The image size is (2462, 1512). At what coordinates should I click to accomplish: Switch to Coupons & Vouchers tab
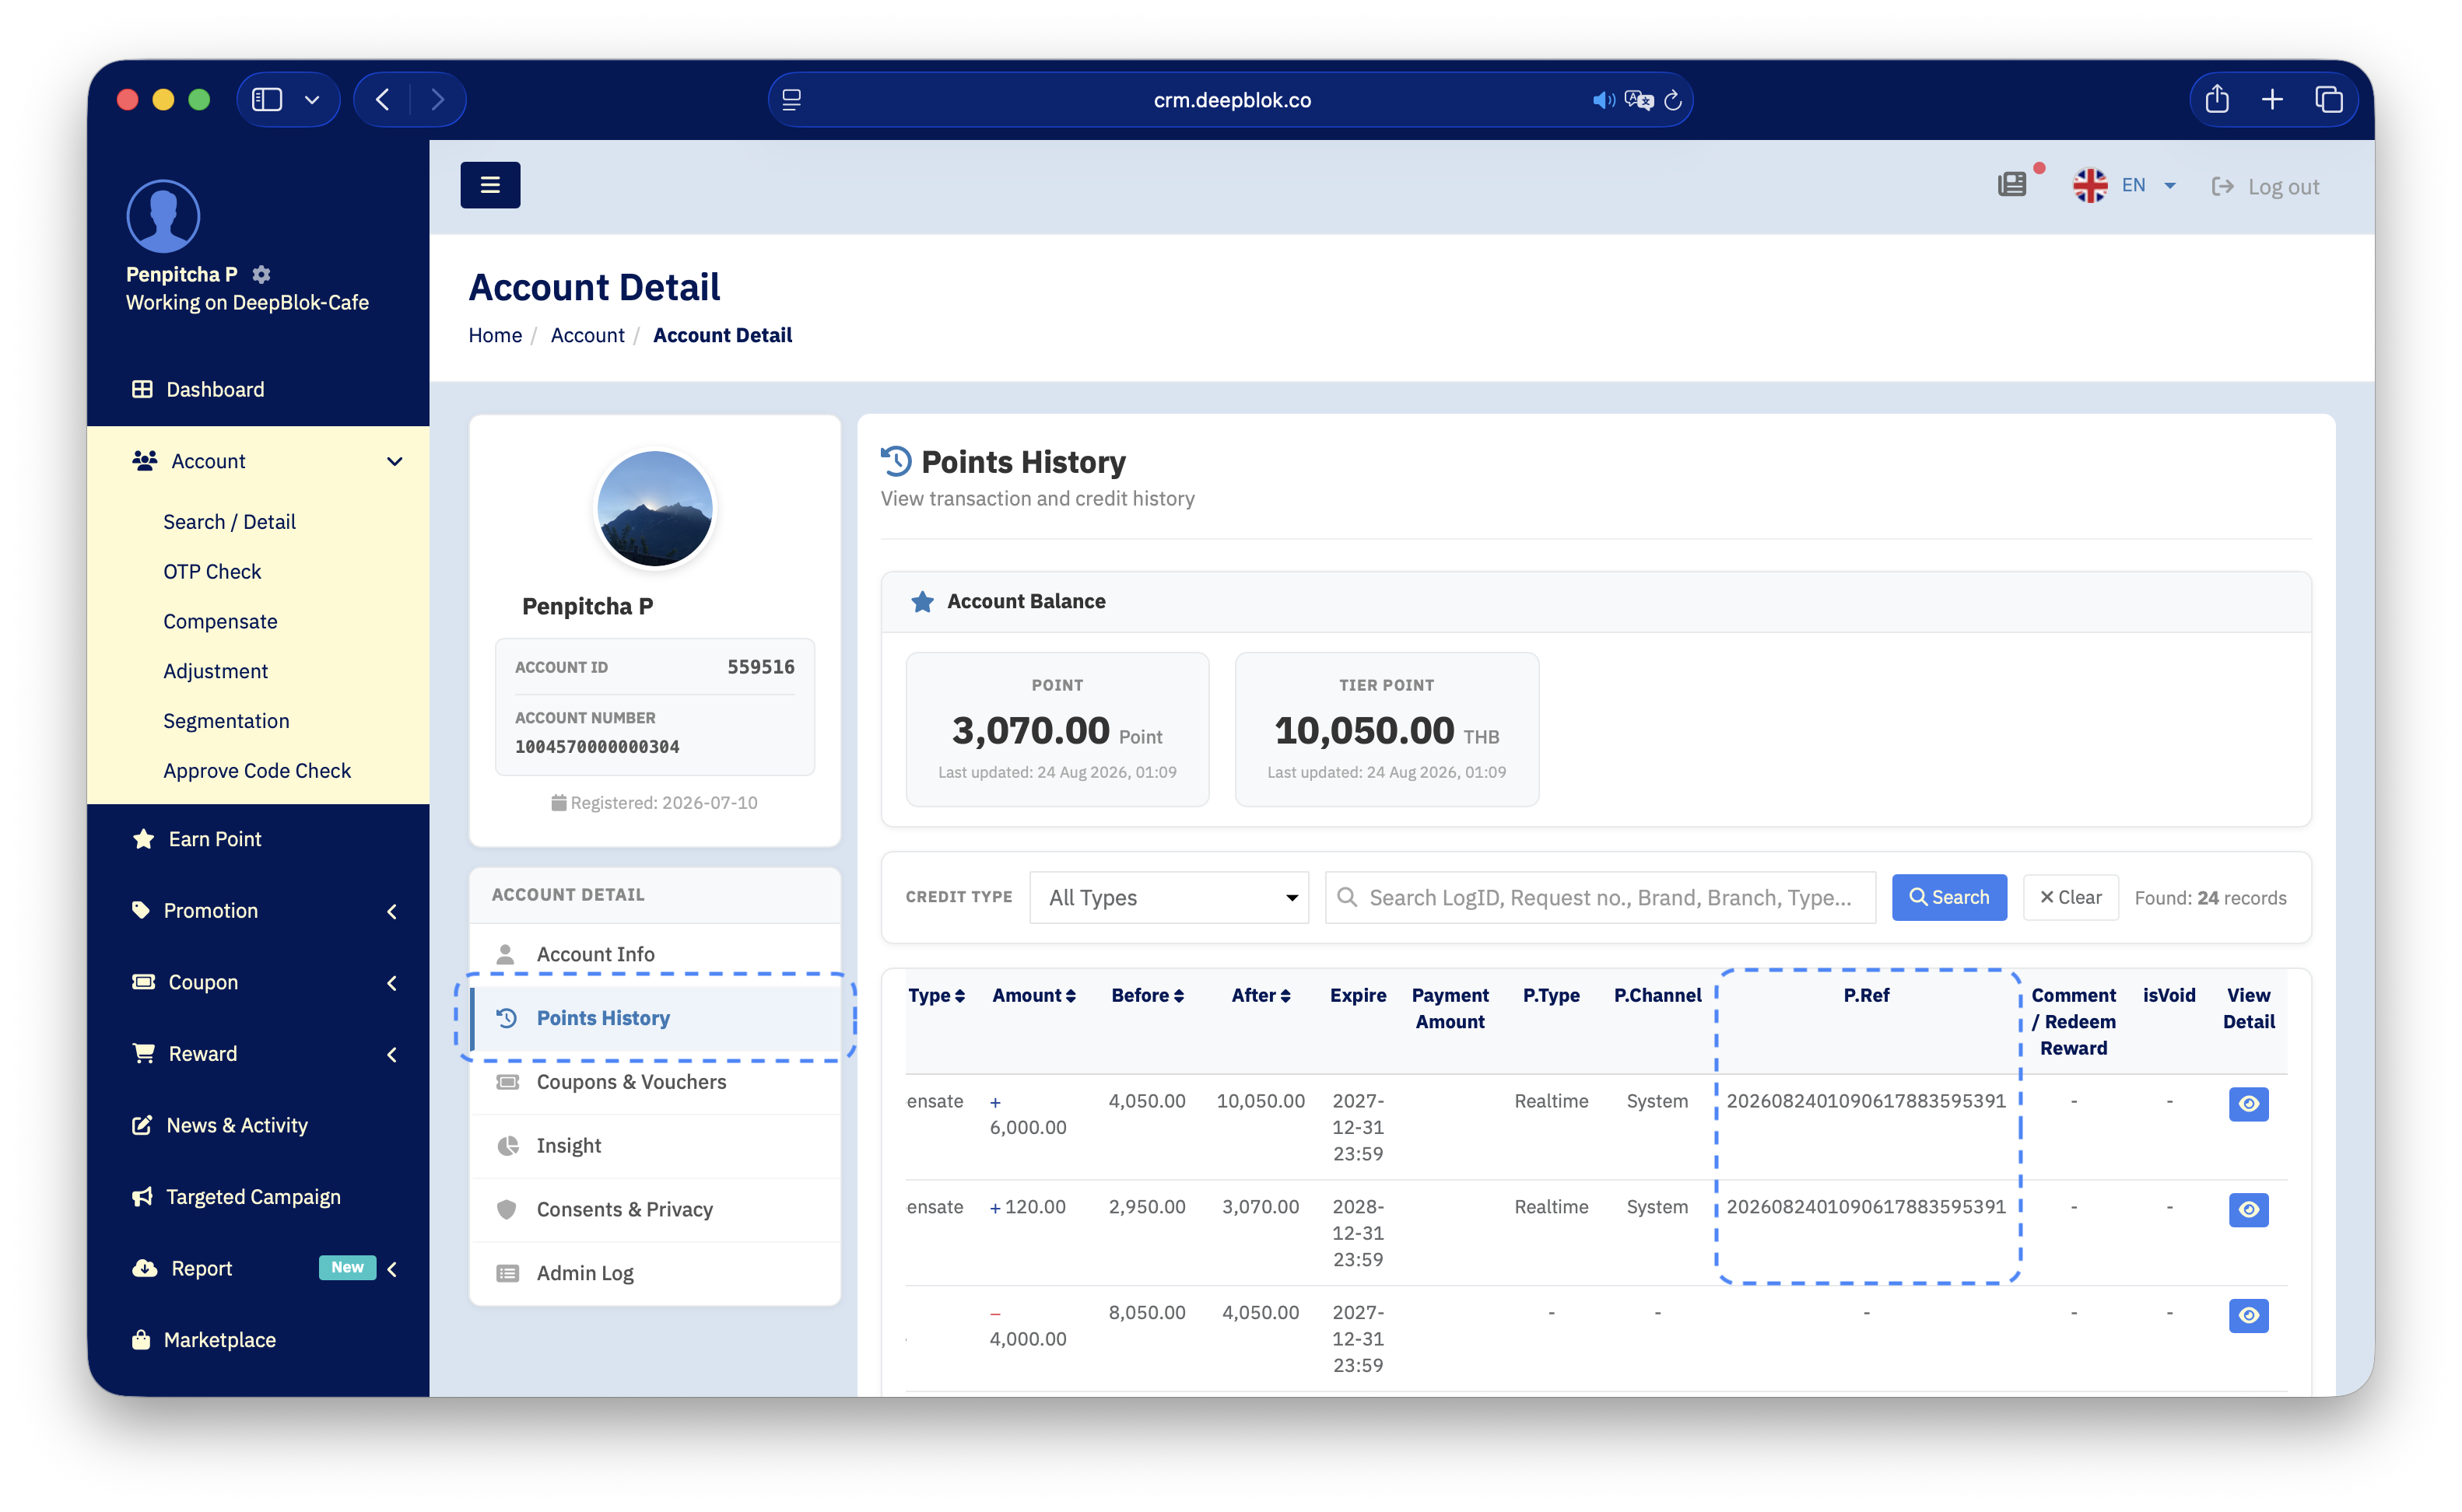click(654, 1082)
